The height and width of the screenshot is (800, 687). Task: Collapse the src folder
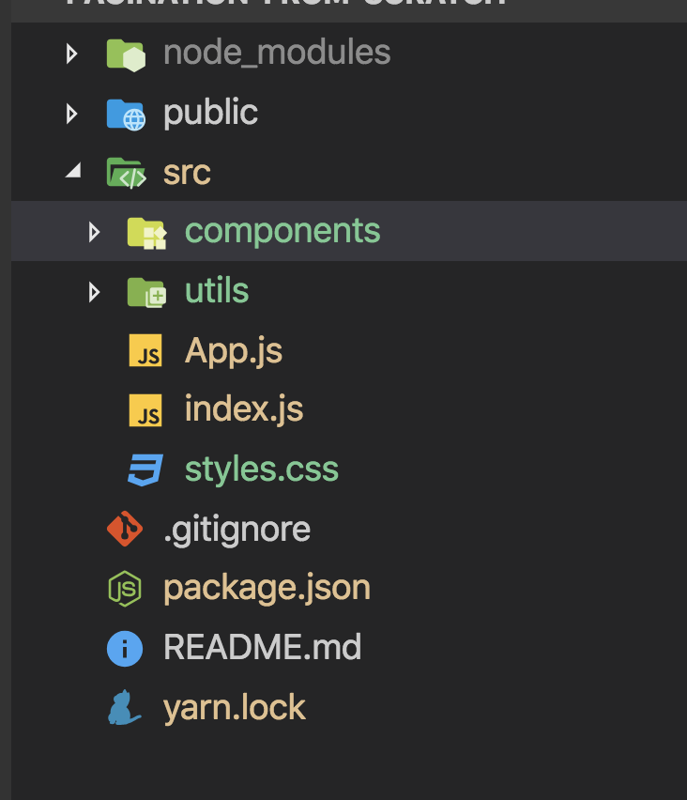point(73,172)
